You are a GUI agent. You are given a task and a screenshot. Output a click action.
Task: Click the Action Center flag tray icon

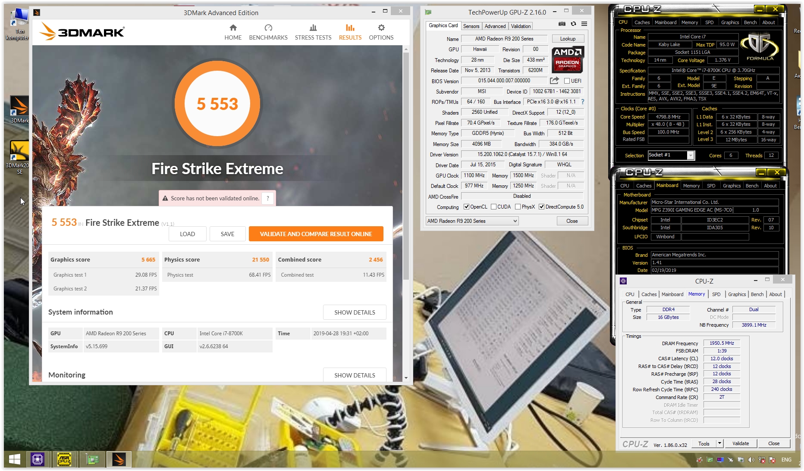click(x=772, y=460)
